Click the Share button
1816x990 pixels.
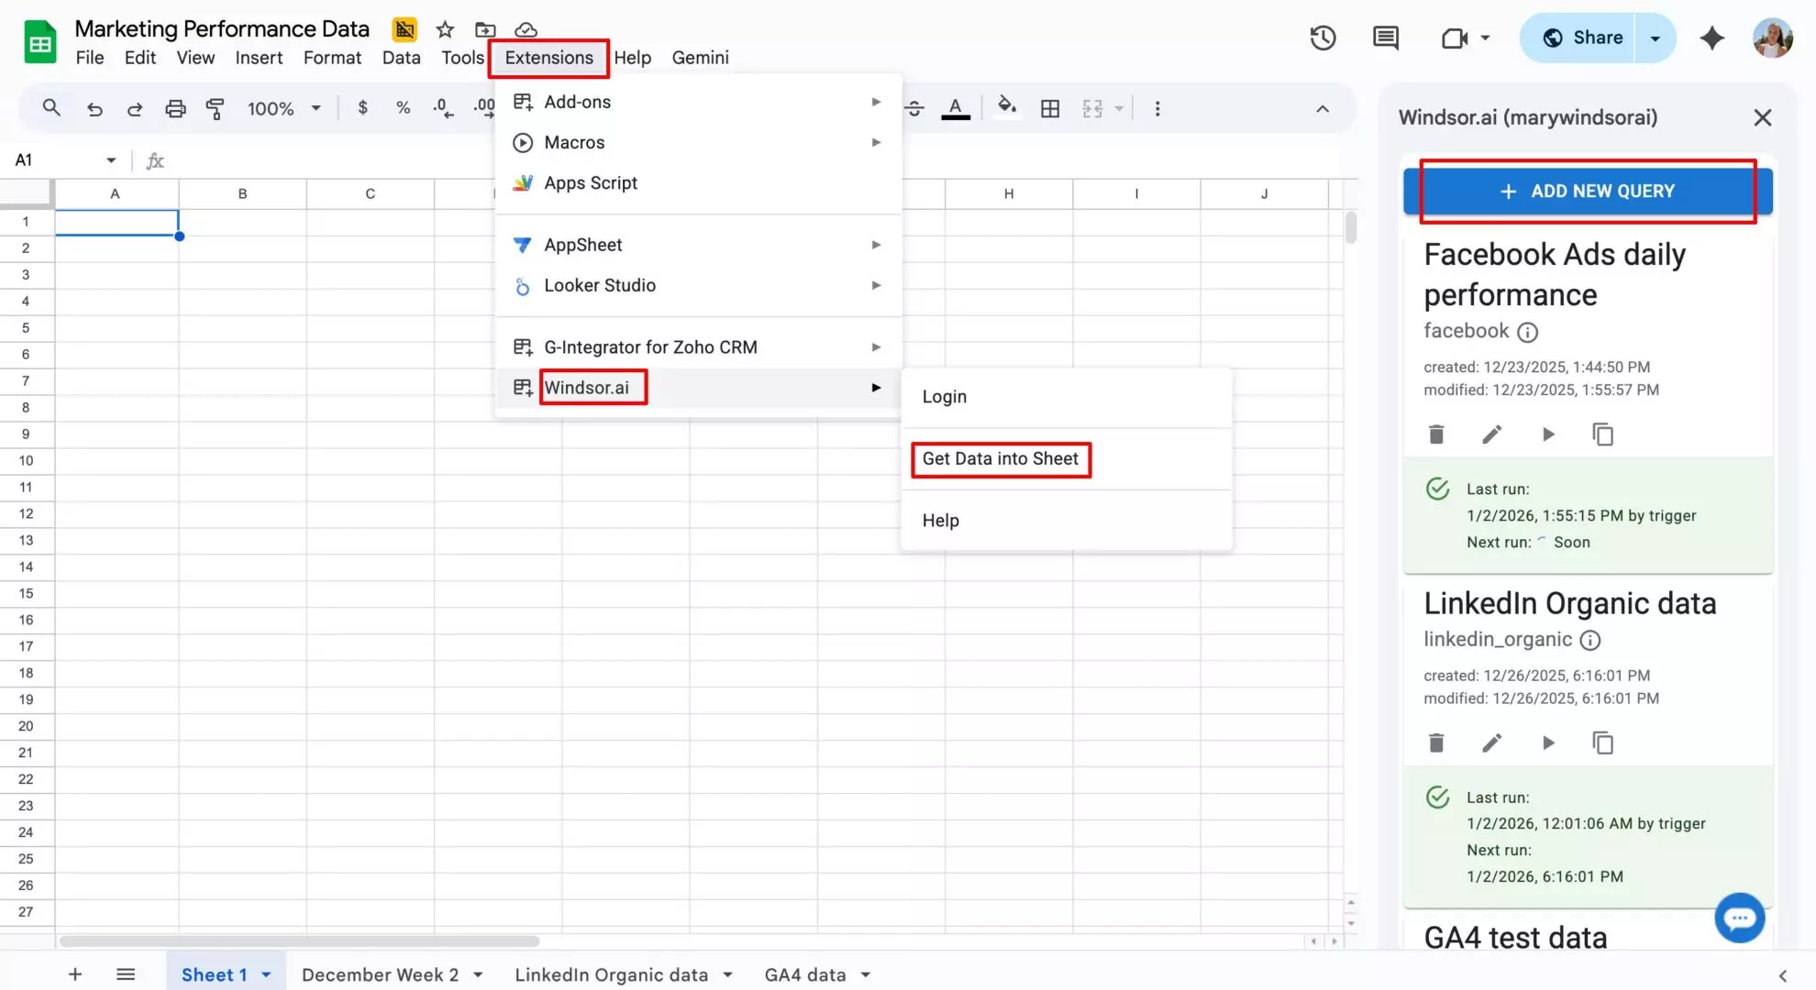point(1593,38)
